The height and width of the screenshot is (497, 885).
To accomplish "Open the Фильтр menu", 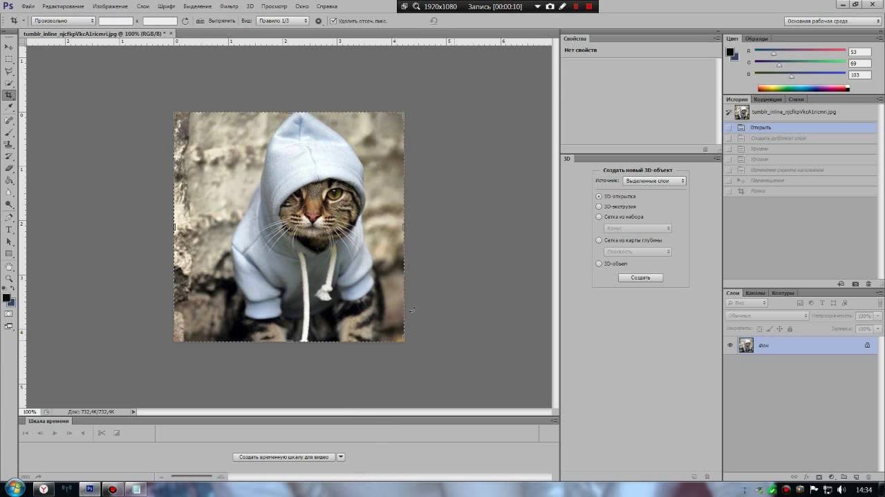I will coord(229,6).
